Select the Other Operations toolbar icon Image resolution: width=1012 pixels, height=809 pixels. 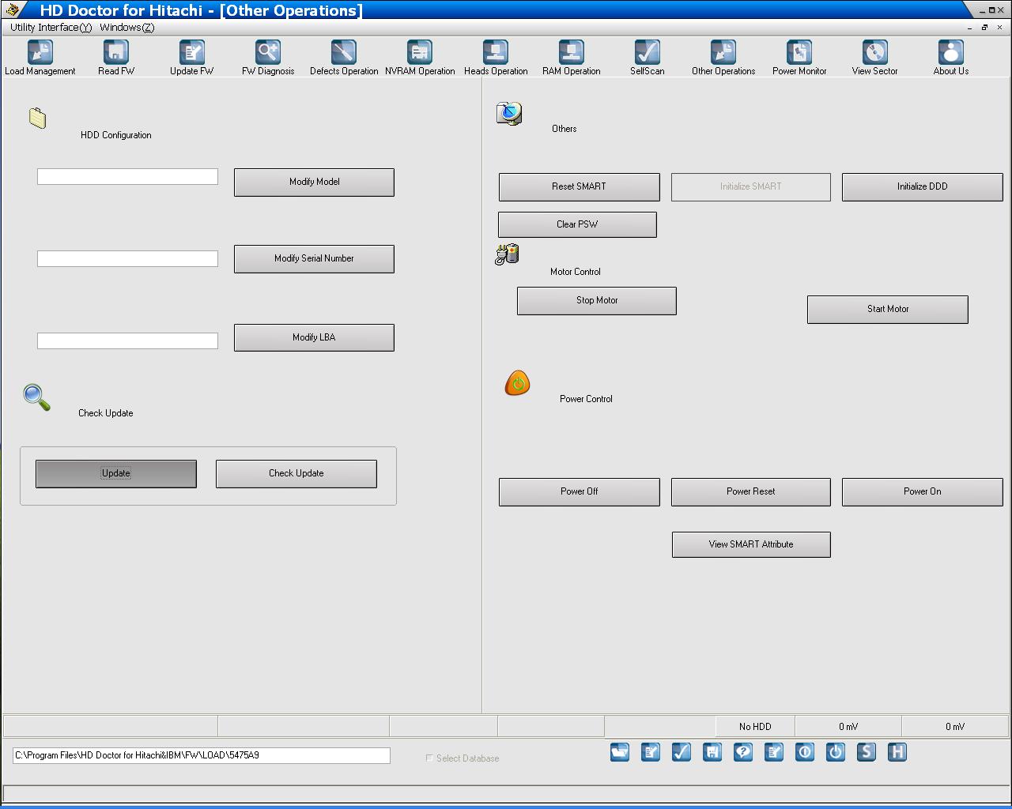pos(723,52)
